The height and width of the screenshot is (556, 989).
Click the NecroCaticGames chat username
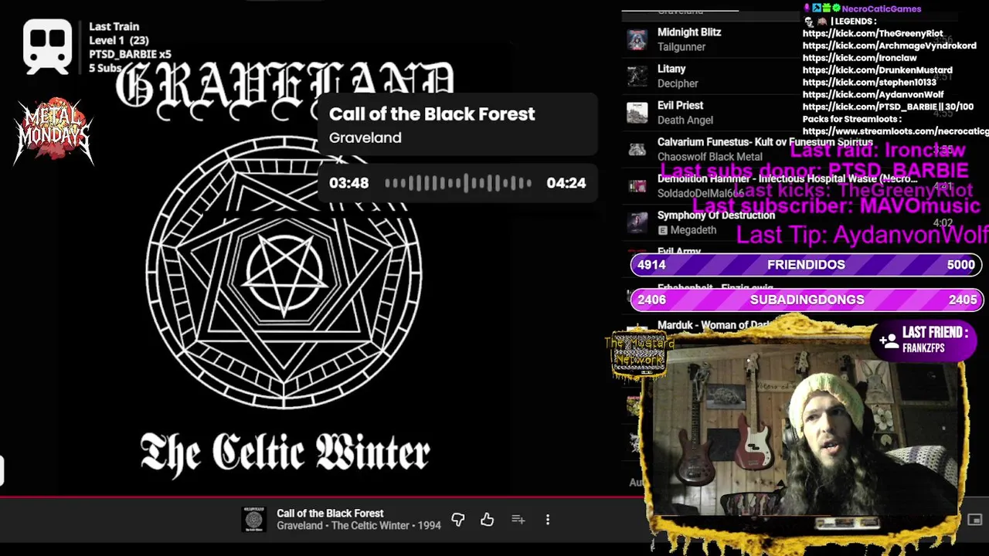pyautogui.click(x=881, y=8)
